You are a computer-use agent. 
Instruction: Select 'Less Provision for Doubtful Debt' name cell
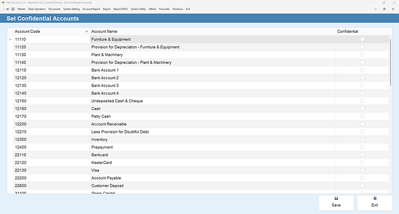tap(212, 132)
